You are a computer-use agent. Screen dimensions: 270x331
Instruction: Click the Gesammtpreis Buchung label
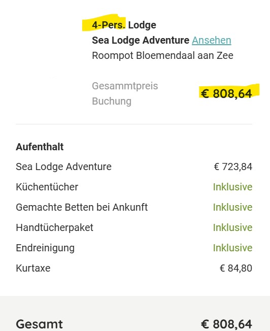(125, 93)
